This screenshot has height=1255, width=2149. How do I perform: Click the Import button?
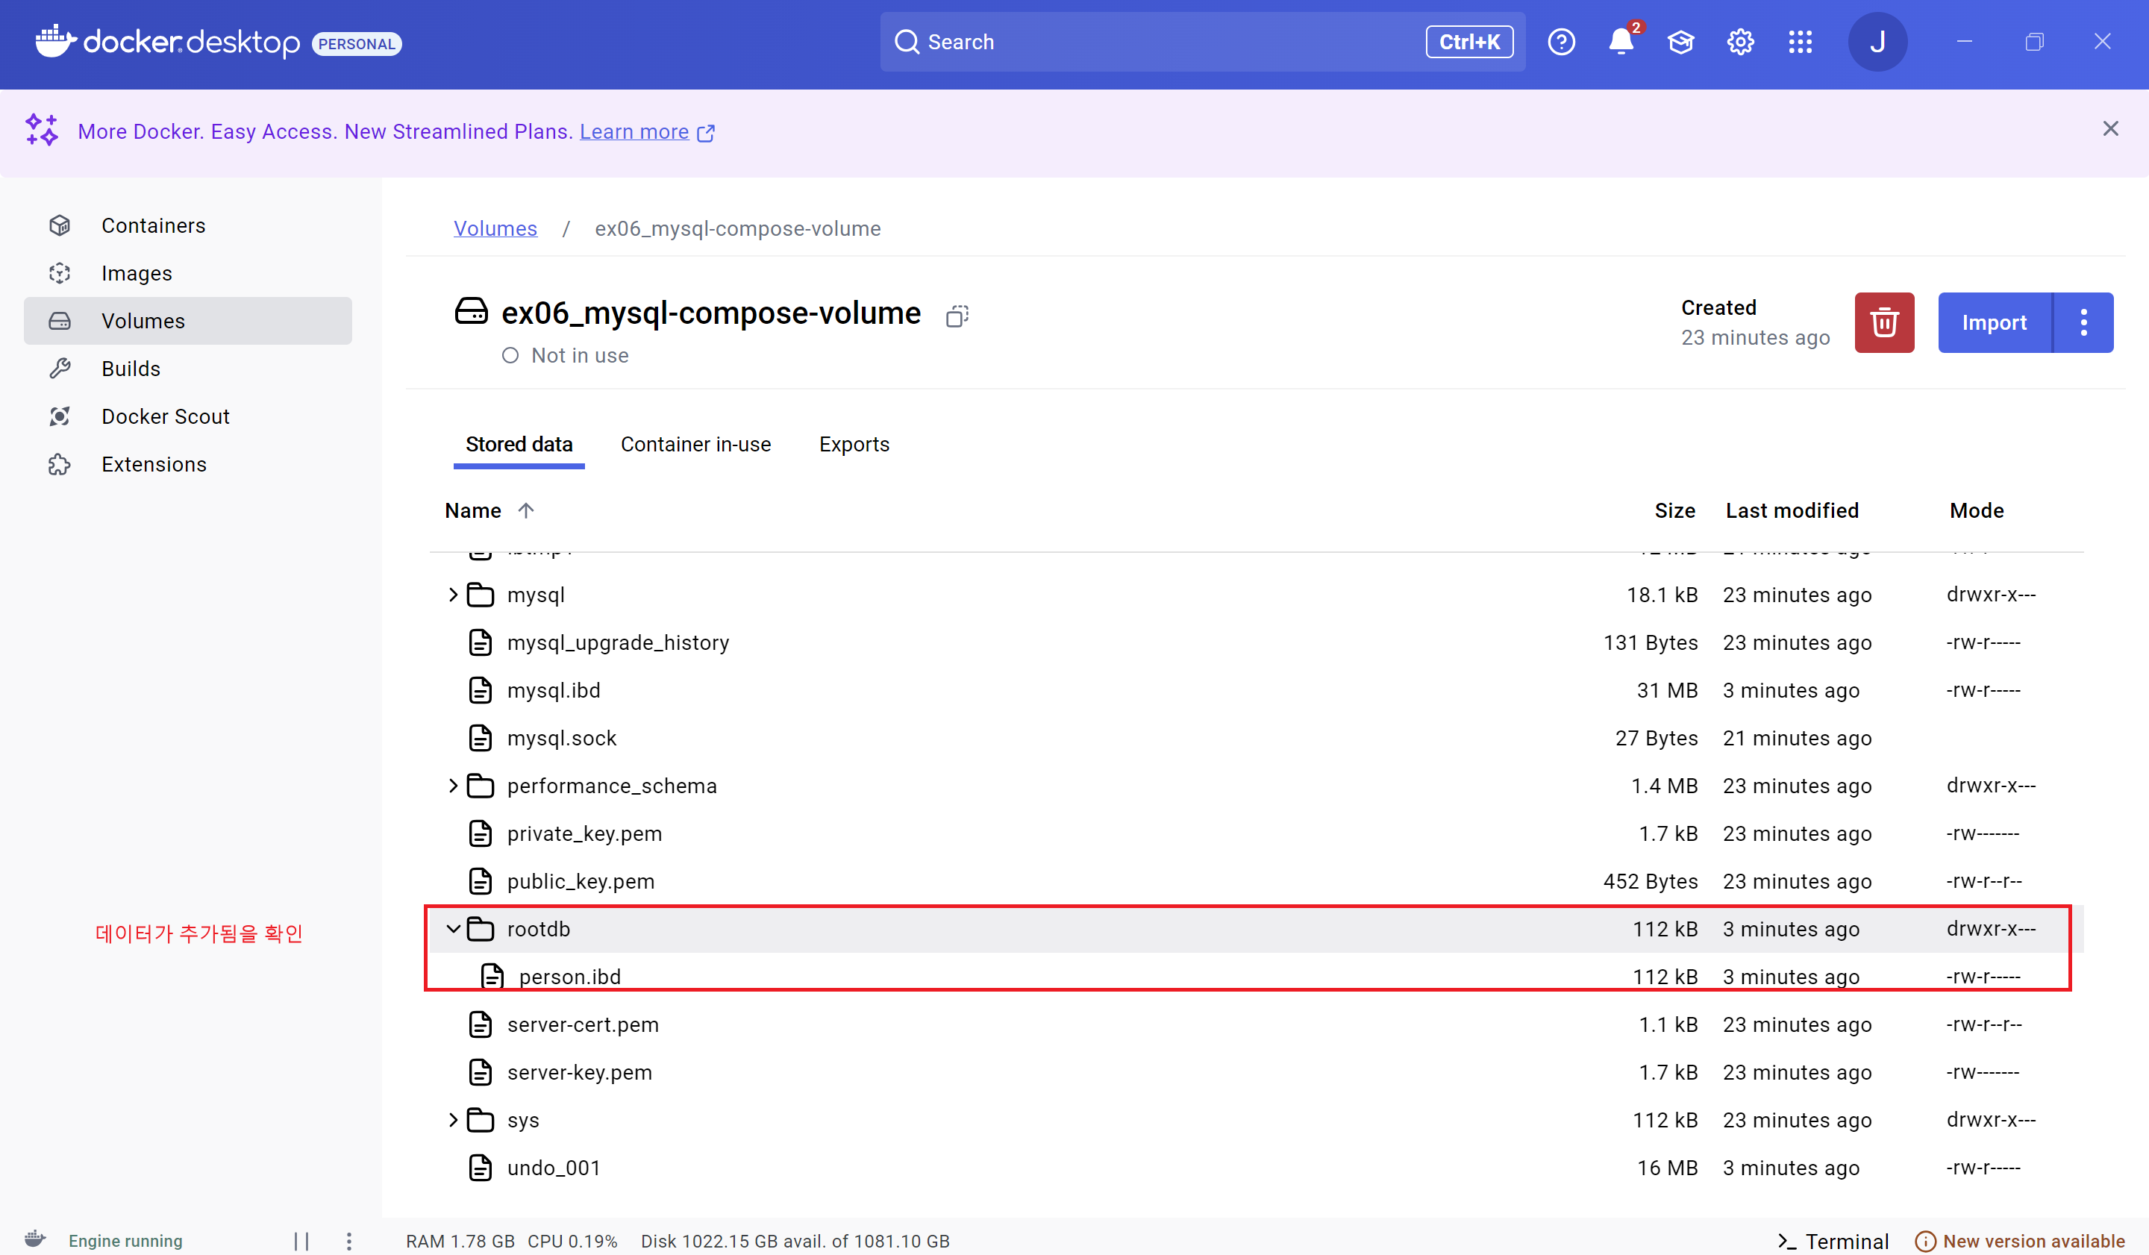[1993, 322]
